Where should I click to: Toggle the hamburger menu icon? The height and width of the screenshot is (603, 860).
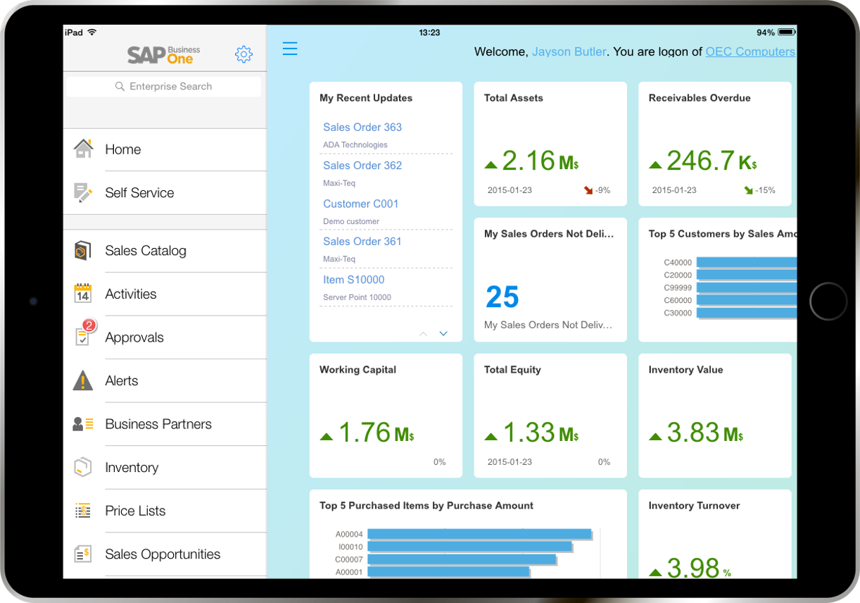tap(290, 48)
